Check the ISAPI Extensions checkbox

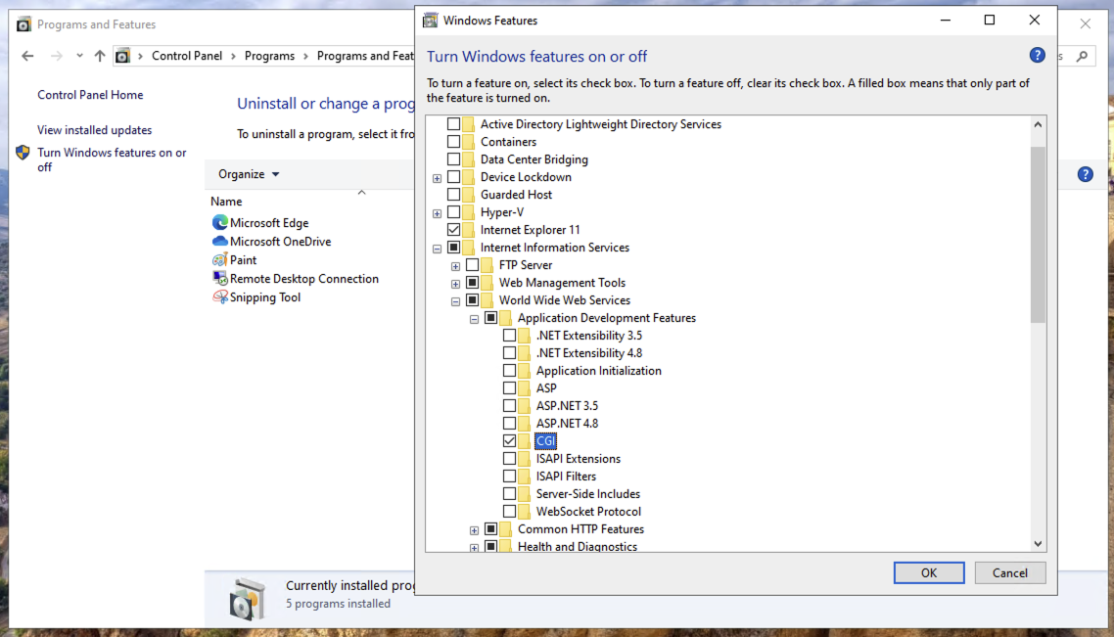coord(509,459)
